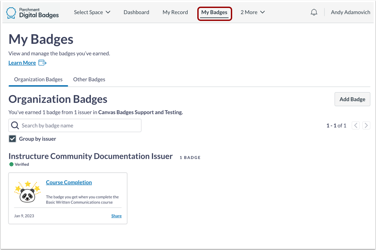The width and height of the screenshot is (376, 250).
Task: Click the next page arrow in pagination
Action: click(366, 125)
